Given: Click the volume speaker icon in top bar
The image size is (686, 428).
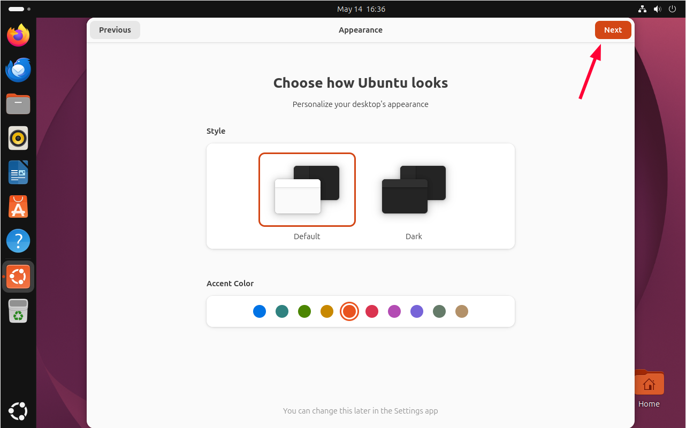Looking at the screenshot, I should point(657,9).
